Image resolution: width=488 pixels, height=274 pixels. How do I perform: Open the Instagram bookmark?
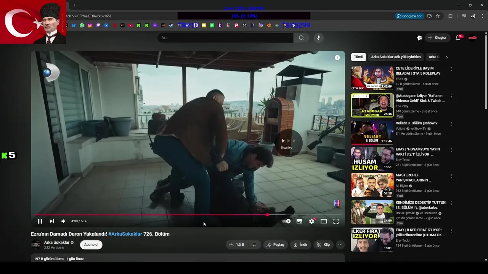(x=90, y=25)
